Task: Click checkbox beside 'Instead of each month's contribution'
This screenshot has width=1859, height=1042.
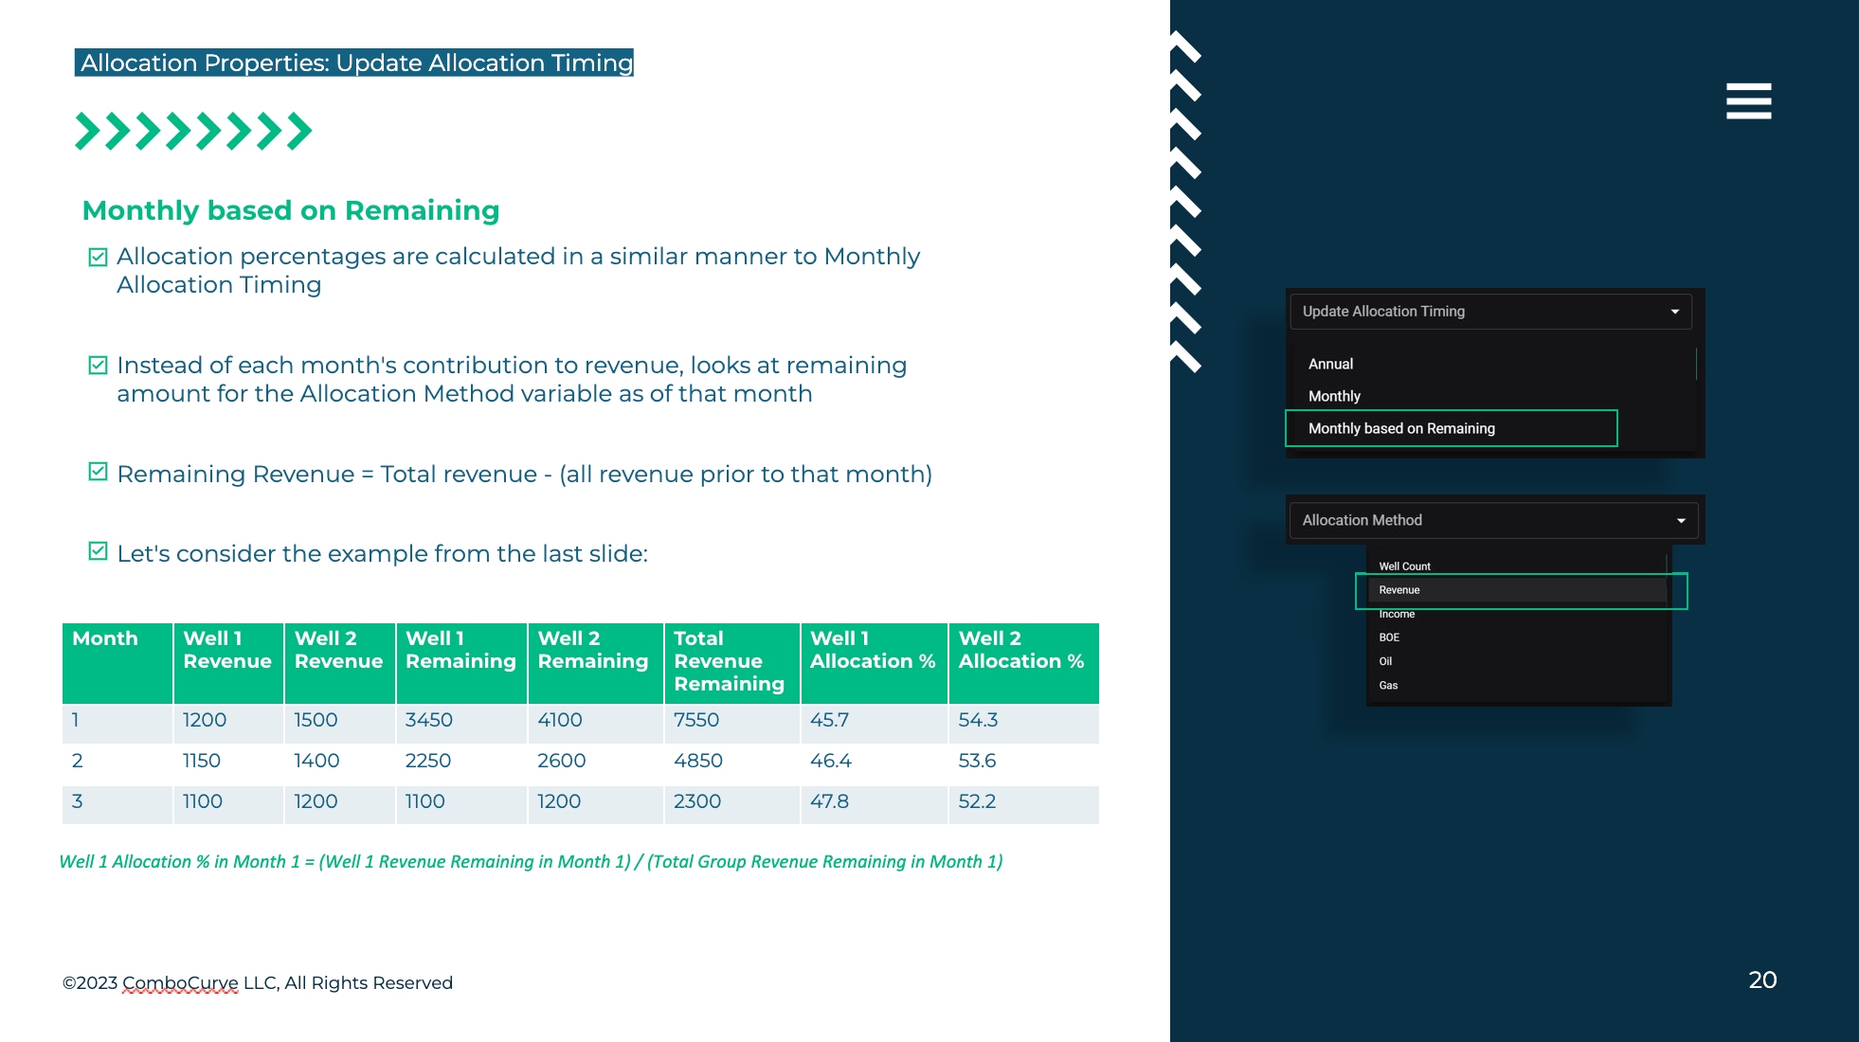Action: [98, 366]
